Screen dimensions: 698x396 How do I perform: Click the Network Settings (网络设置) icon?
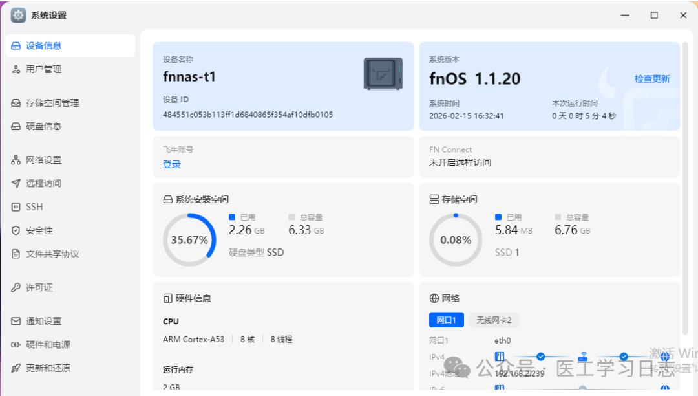click(16, 160)
